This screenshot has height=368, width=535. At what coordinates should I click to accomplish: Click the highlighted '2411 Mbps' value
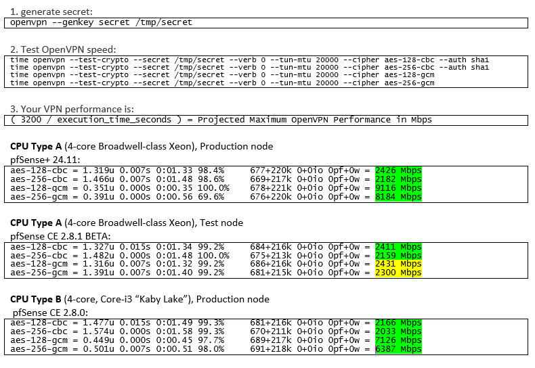[x=398, y=247]
